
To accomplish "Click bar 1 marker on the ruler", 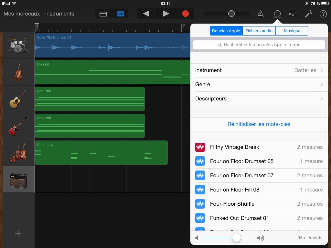I will [x=37, y=26].
